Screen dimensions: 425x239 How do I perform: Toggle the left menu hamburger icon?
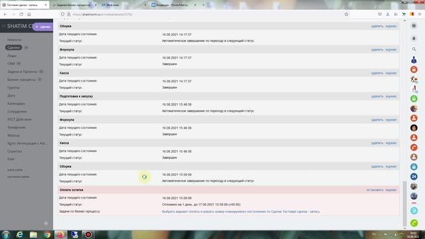tap(3, 27)
